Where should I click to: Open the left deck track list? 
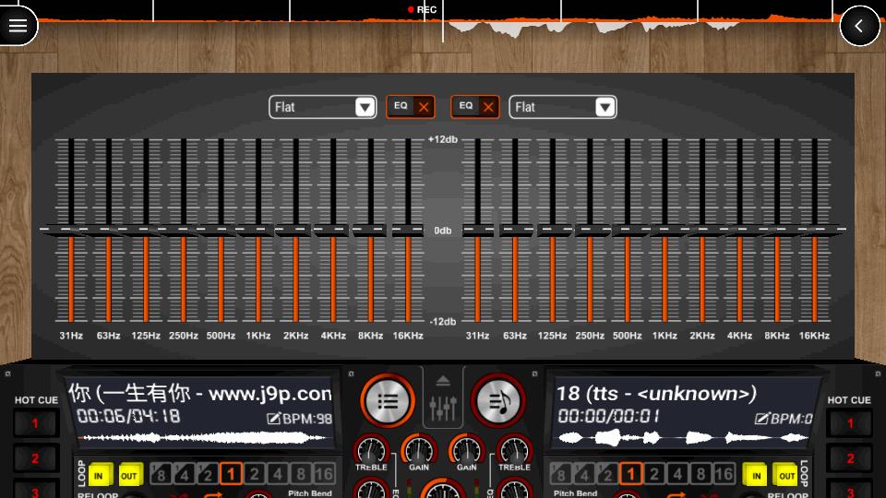(388, 401)
